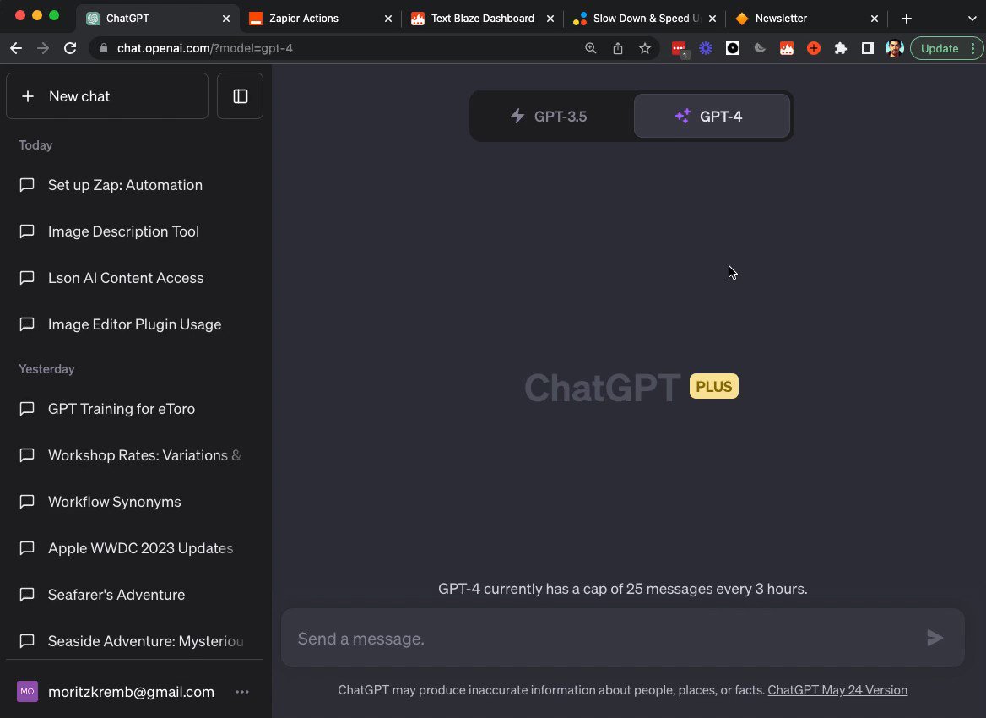Open the Chrome profile avatar
This screenshot has width=986, height=718.
pos(894,48)
